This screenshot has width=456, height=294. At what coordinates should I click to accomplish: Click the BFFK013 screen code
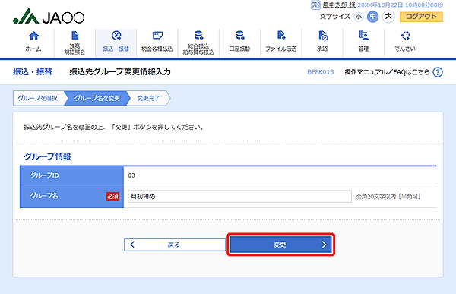pyautogui.click(x=321, y=72)
